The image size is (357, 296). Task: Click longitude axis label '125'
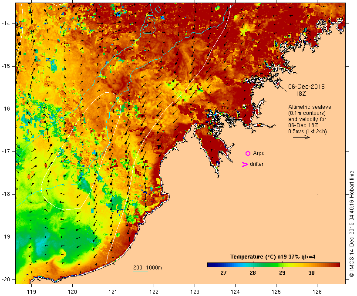[x=276, y=292]
